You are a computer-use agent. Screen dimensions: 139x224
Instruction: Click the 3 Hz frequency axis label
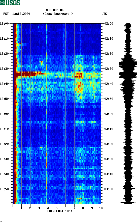(x=39, y=208)
